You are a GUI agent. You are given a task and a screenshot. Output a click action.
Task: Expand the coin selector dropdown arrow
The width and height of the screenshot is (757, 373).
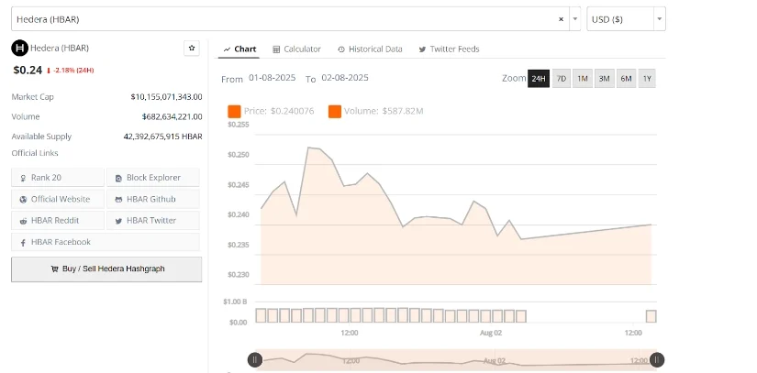575,19
